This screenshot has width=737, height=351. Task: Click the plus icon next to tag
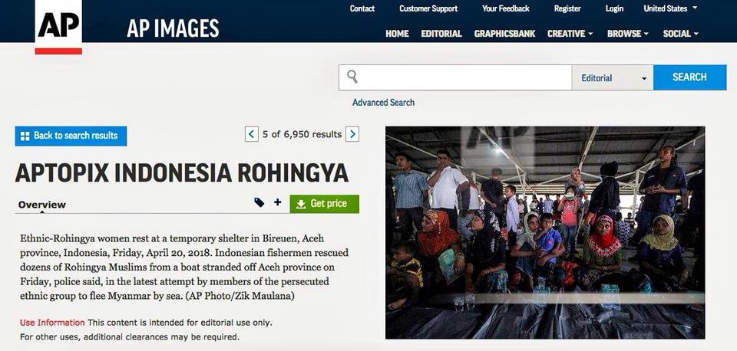point(278,202)
